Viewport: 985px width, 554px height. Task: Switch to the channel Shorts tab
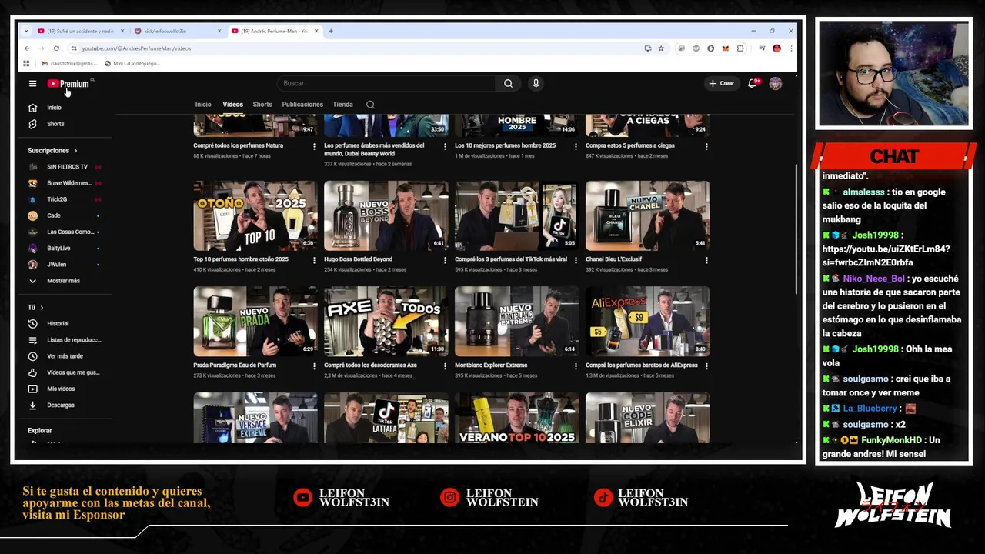point(262,105)
